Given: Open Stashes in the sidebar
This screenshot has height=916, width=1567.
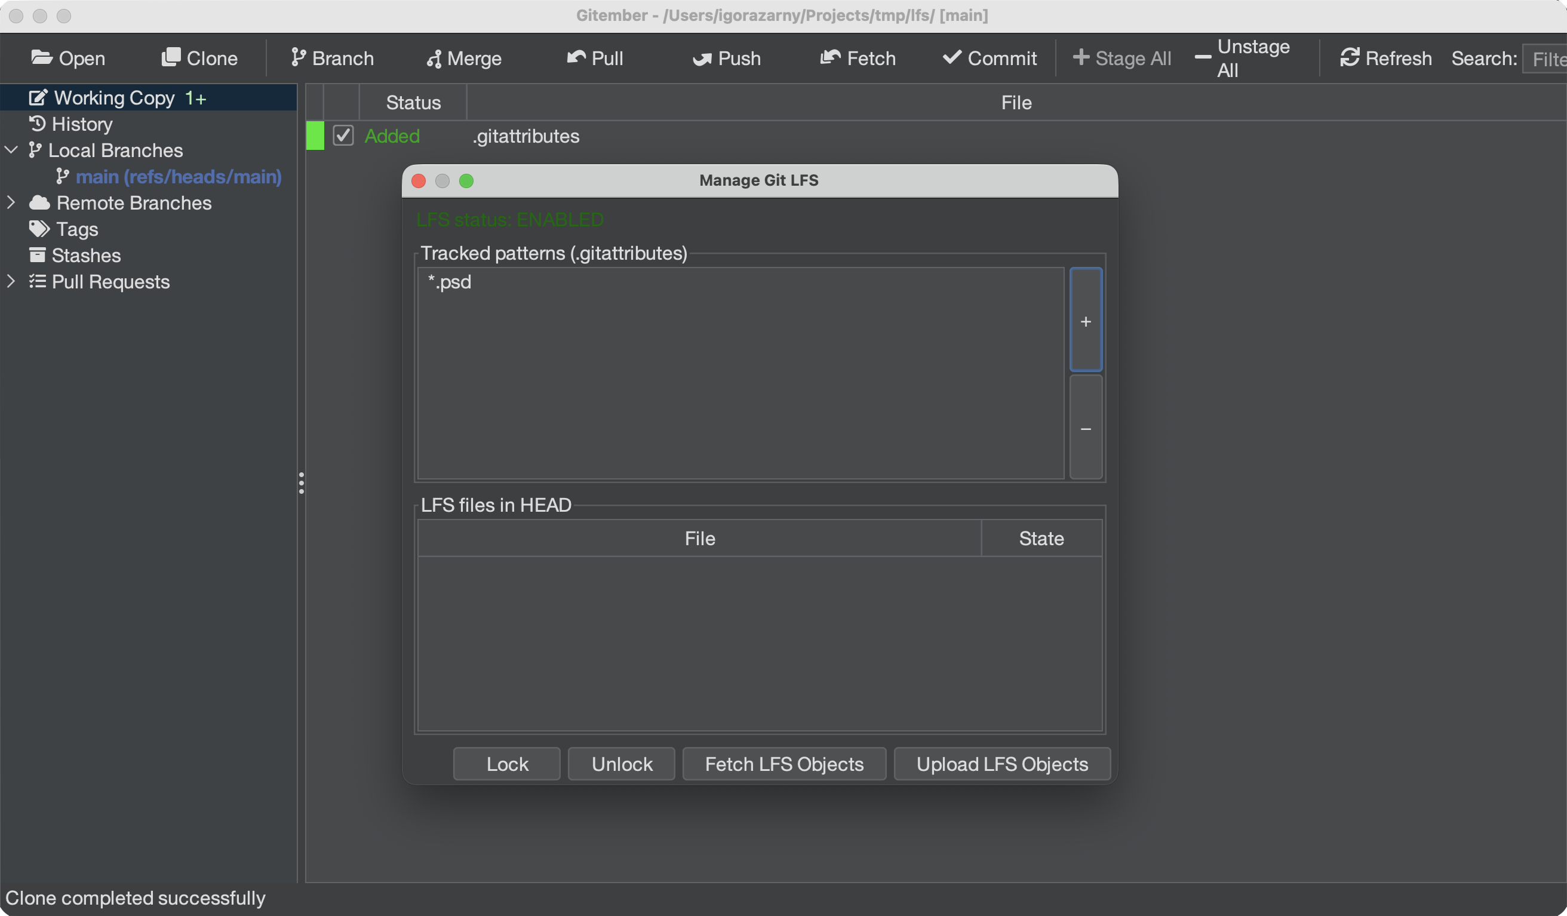Looking at the screenshot, I should 75,255.
